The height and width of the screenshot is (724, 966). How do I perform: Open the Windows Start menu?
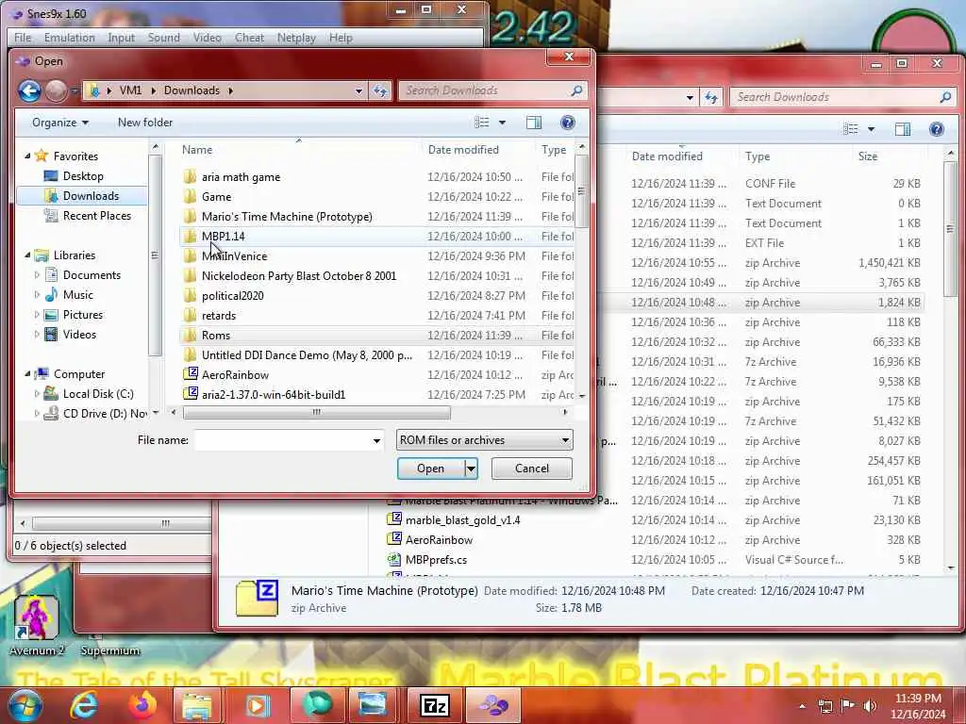pos(25,705)
